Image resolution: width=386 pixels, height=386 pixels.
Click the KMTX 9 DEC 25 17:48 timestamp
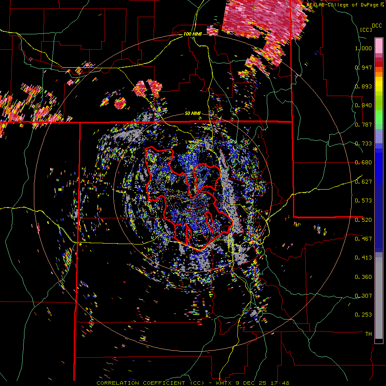tap(253, 383)
